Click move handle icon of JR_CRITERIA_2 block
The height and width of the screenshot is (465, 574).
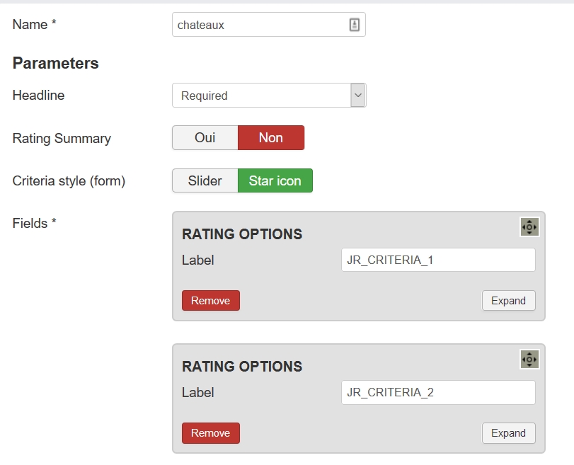[529, 360]
